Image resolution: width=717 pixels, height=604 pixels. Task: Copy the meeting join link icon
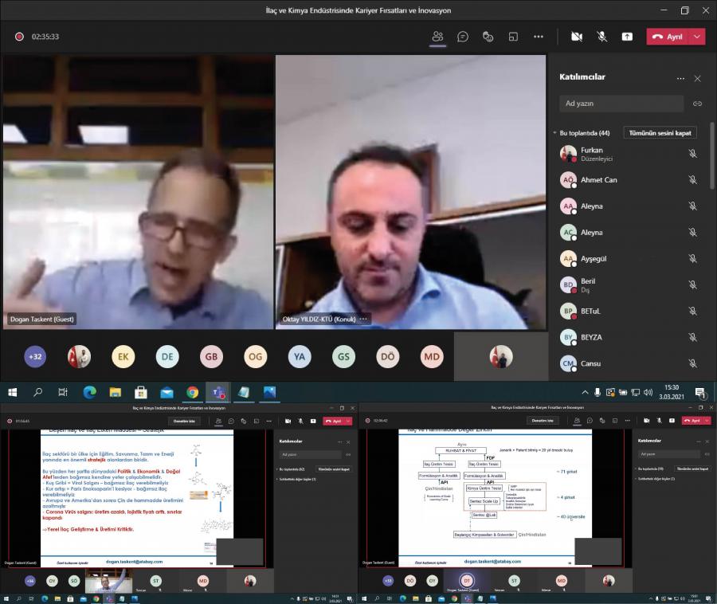(697, 104)
